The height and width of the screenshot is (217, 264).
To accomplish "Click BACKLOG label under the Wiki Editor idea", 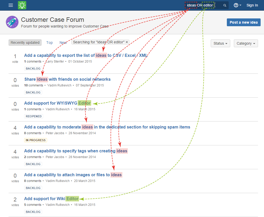I will [33, 212].
